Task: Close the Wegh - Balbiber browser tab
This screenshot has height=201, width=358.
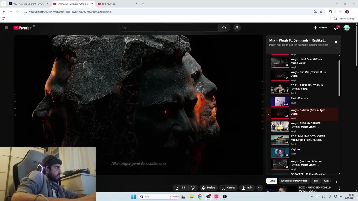Action: [x=92, y=4]
